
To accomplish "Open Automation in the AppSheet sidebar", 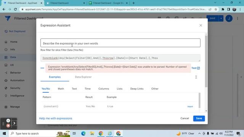I will [x=17, y=80].
